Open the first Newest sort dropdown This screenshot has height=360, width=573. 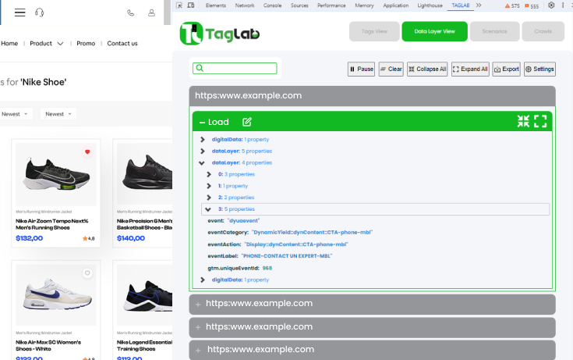click(x=15, y=114)
